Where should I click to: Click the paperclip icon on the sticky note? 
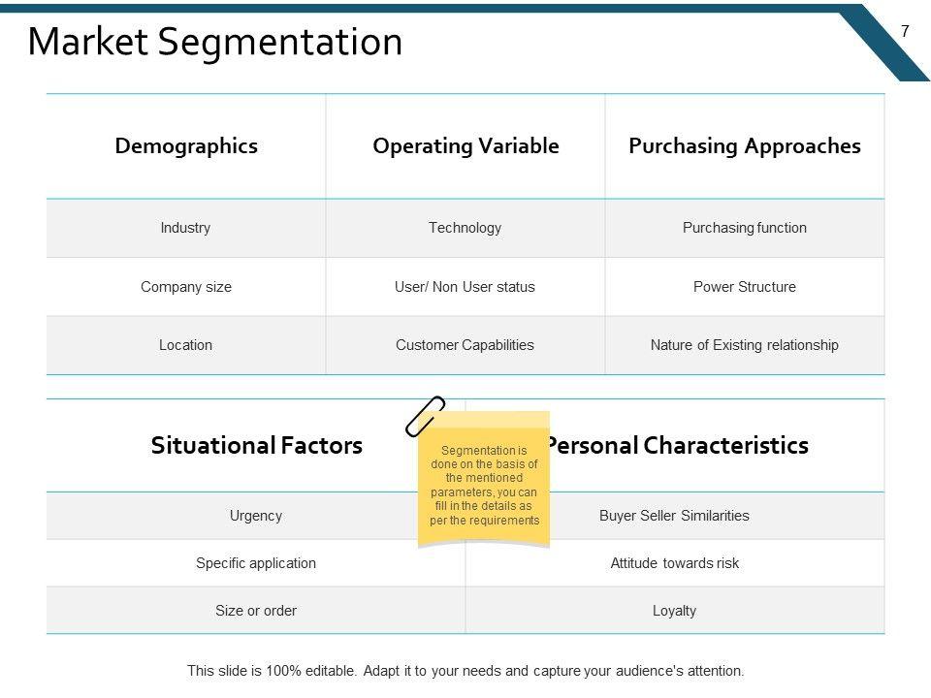click(x=425, y=416)
